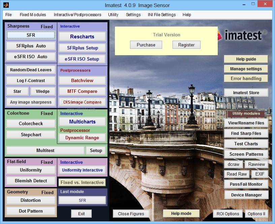The image size is (275, 224).
Task: Open ROI Options
Action: [x=228, y=214]
